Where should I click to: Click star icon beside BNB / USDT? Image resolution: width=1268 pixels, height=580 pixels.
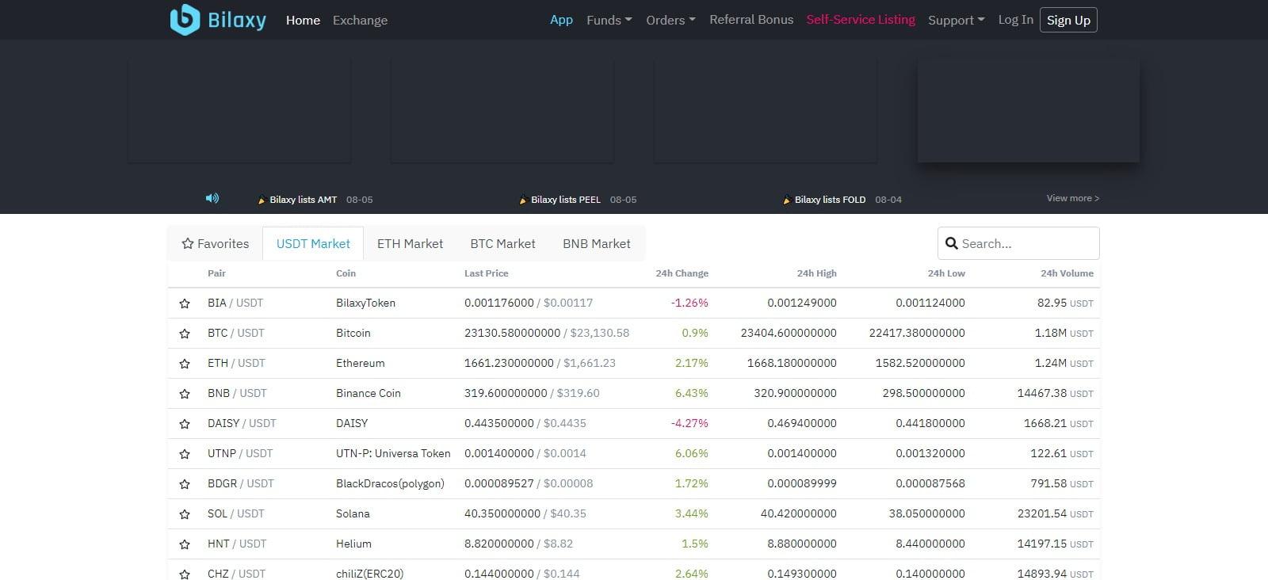click(185, 394)
